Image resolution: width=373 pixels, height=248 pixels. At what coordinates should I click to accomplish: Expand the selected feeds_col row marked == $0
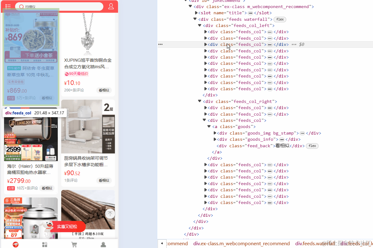(205, 44)
